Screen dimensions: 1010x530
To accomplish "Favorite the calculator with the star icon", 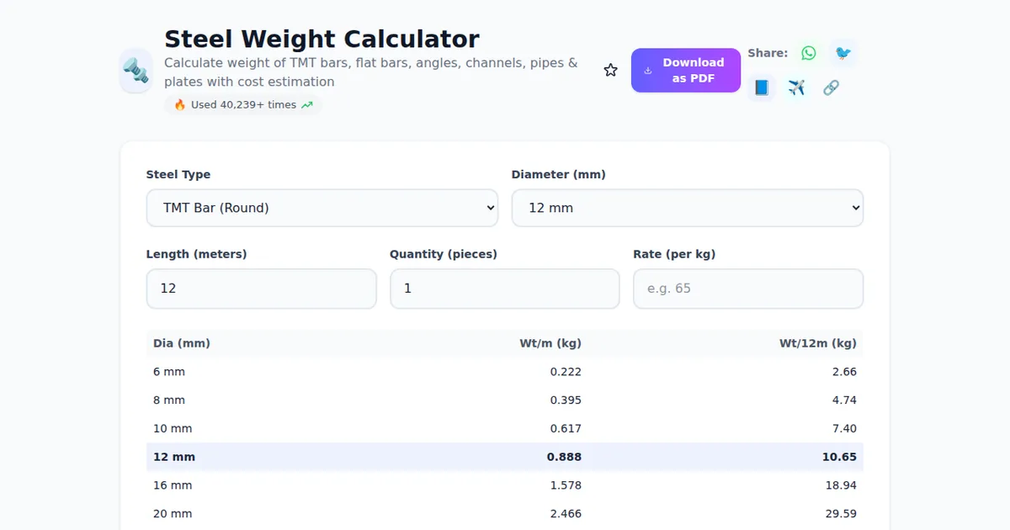I will point(610,71).
